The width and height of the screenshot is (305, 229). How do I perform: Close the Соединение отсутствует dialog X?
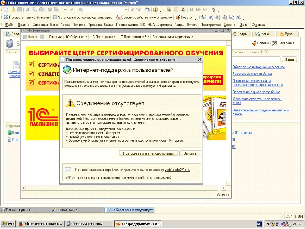pyautogui.click(x=199, y=59)
